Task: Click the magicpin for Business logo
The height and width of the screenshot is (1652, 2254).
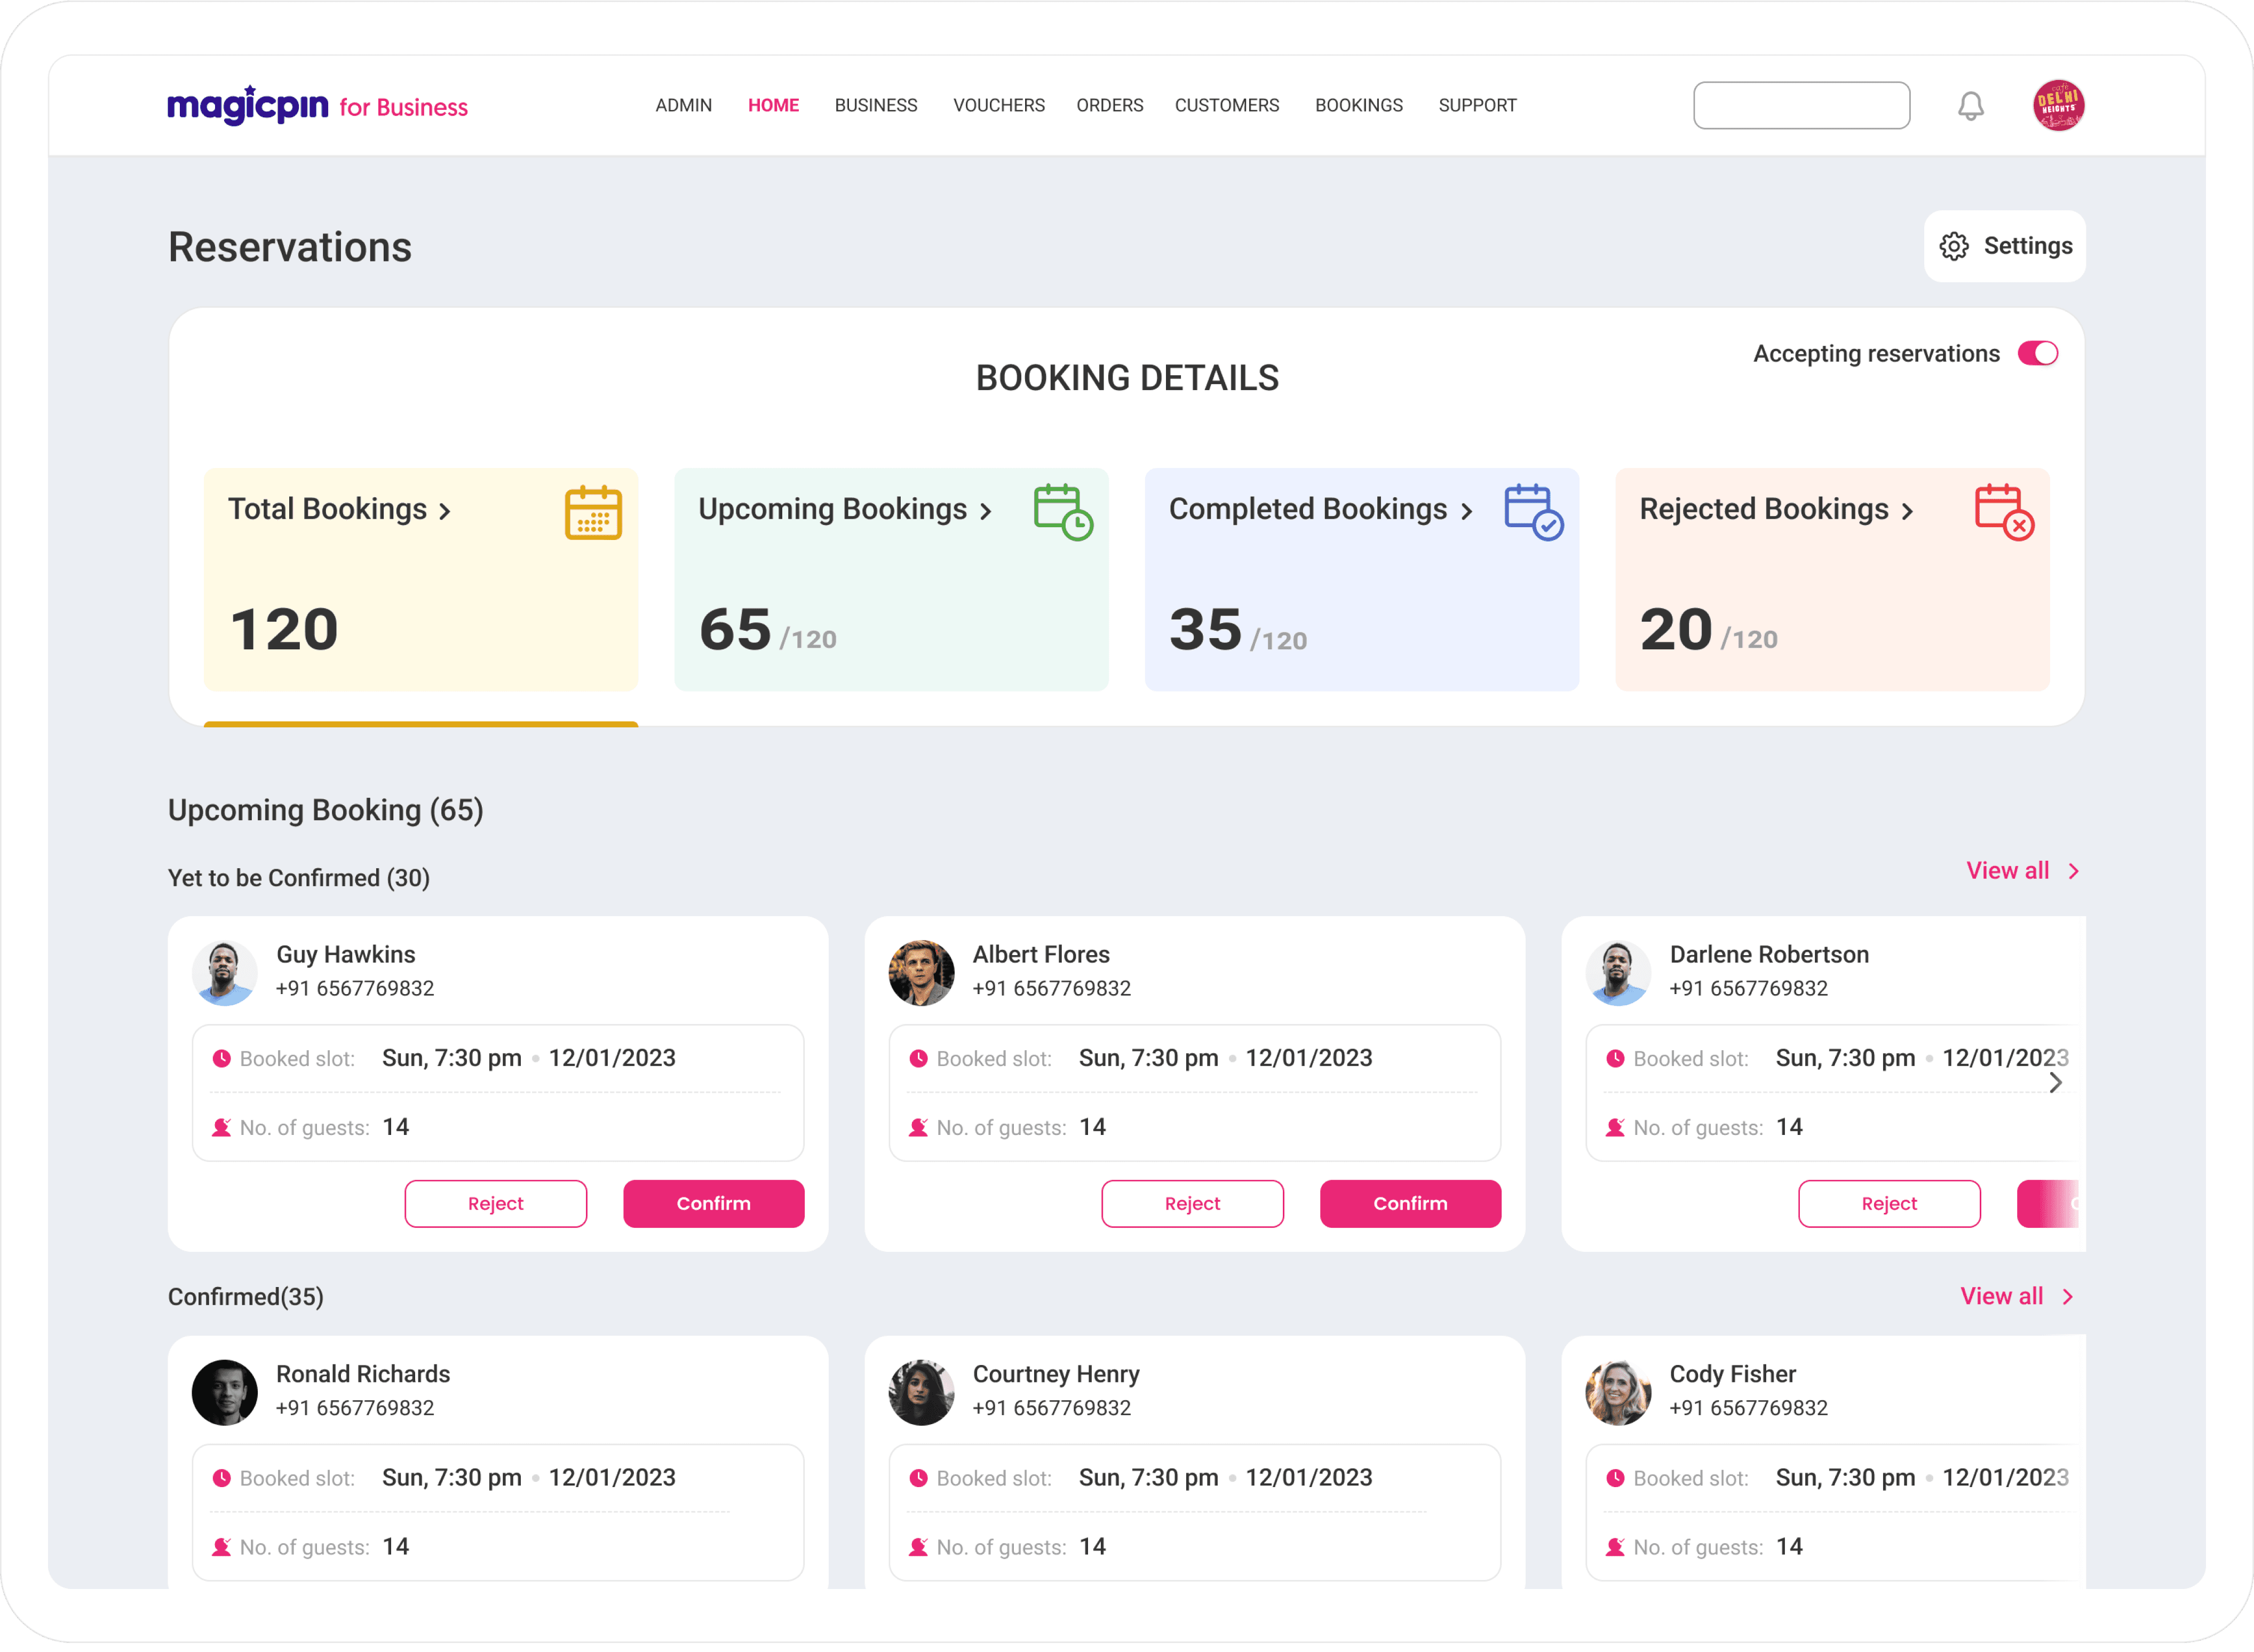Action: pyautogui.click(x=317, y=106)
